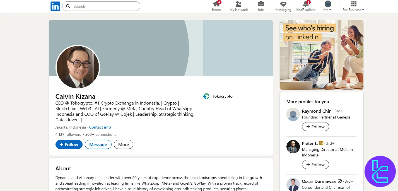
Task: Click the '4,137 followers' count text
Action: pyautogui.click(x=68, y=134)
